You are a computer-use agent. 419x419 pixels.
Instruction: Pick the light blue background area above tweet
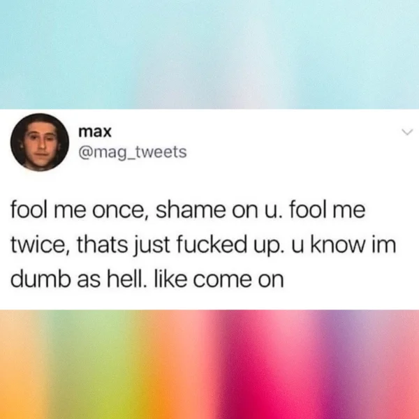pos(209,54)
